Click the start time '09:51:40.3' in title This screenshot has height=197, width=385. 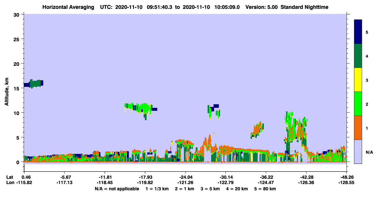point(160,7)
